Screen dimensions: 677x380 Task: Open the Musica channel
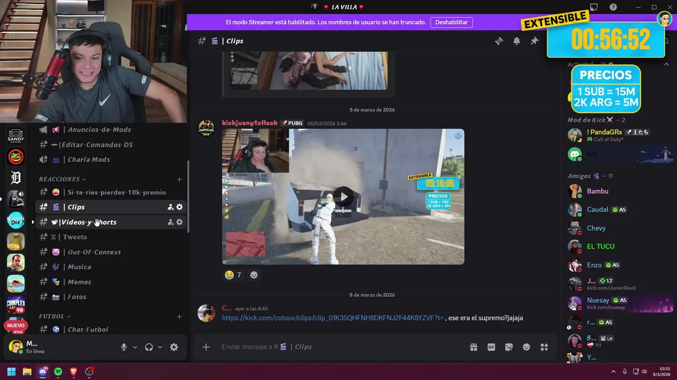coord(111,267)
